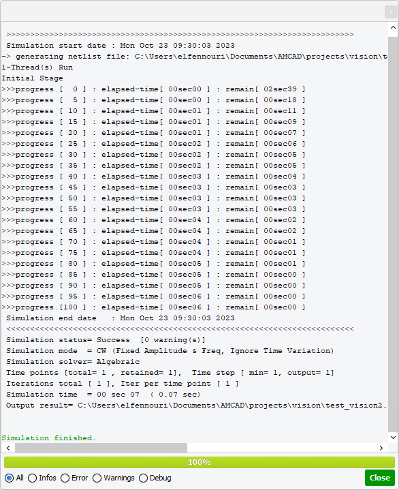Select the Error filter radio button
The height and width of the screenshot is (490, 399).
(65, 478)
